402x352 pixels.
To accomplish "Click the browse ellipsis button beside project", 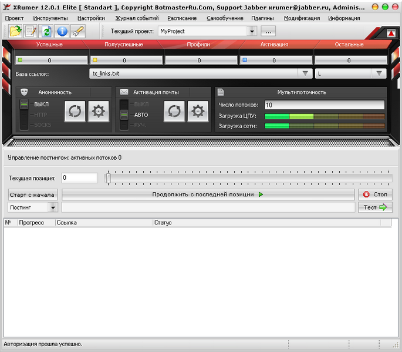I will pos(268,31).
